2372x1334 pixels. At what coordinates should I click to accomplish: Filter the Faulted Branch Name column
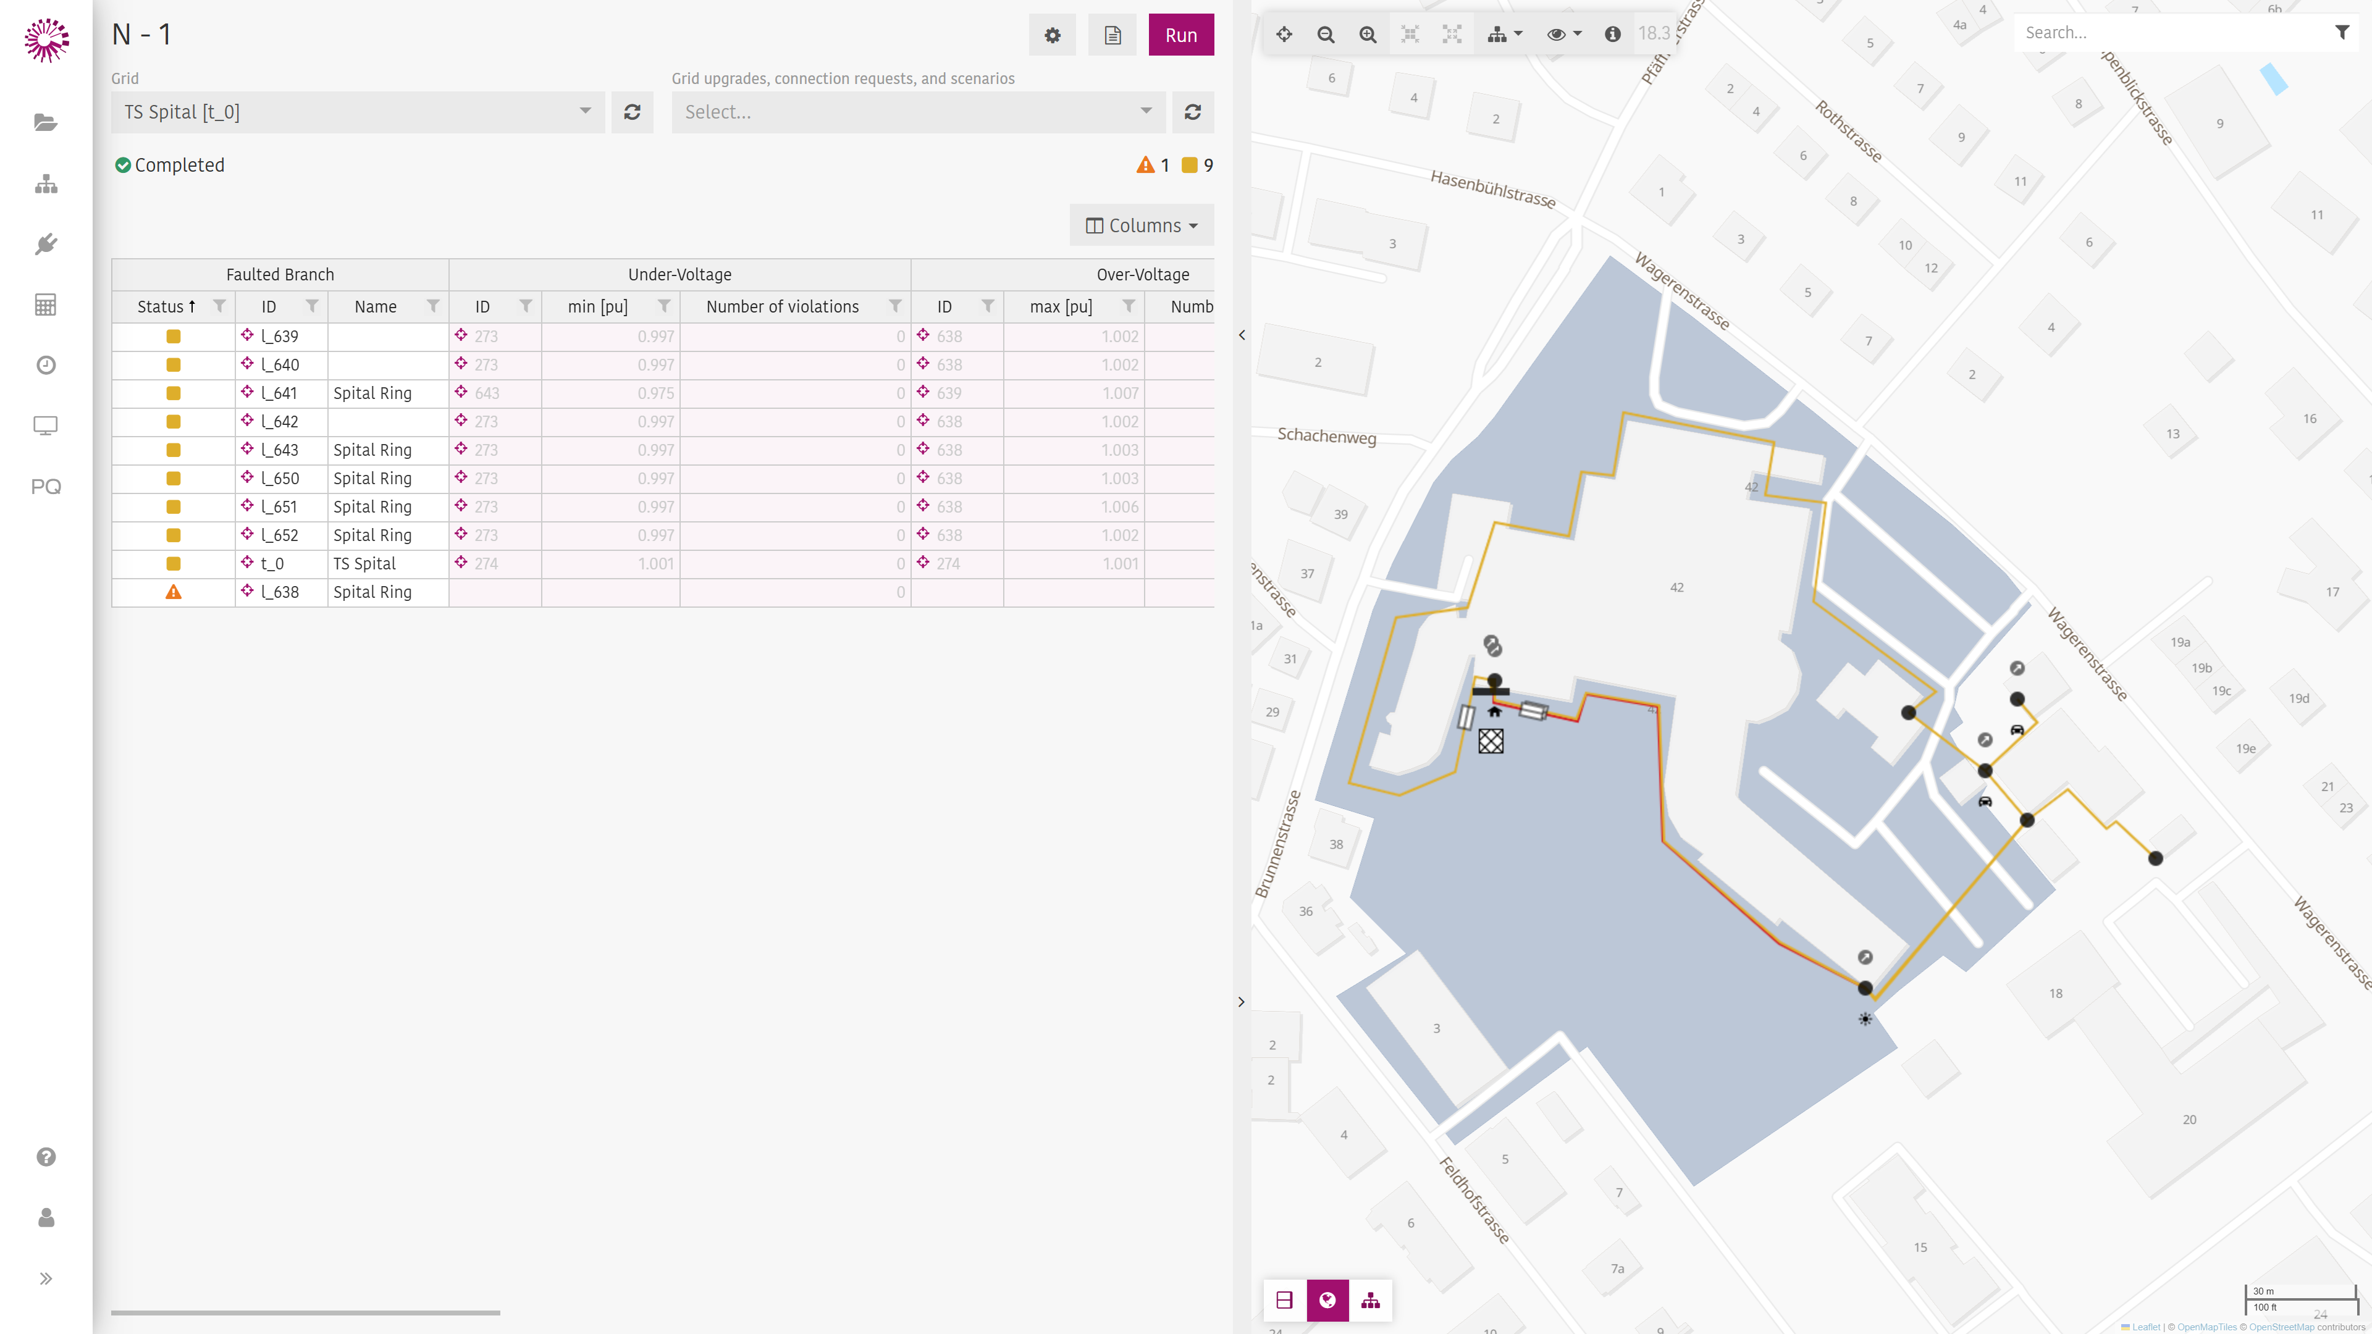pyautogui.click(x=433, y=306)
